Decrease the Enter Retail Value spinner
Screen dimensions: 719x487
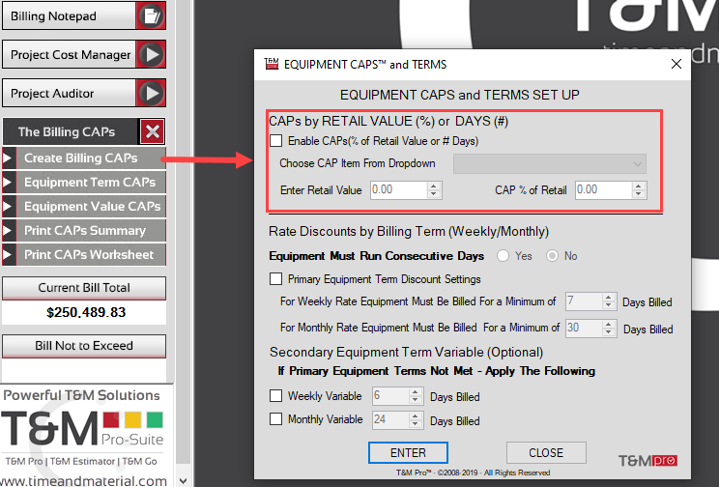click(x=433, y=194)
